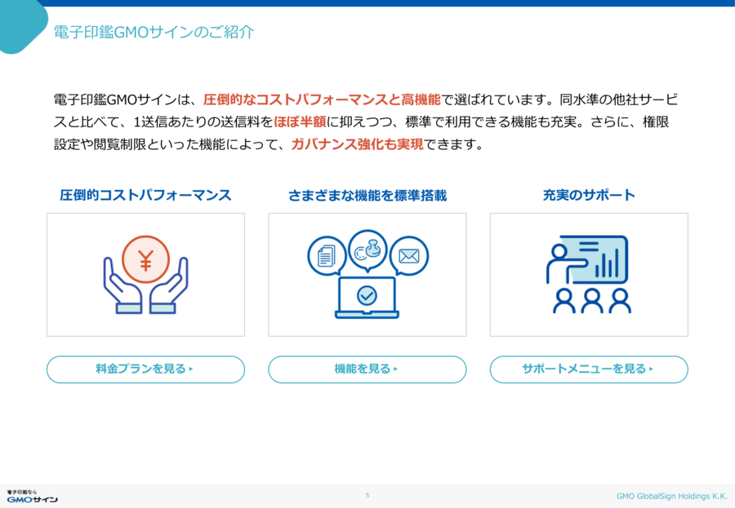Click the stamp seal bubble icon
This screenshot has height=508, width=735.
(x=367, y=249)
